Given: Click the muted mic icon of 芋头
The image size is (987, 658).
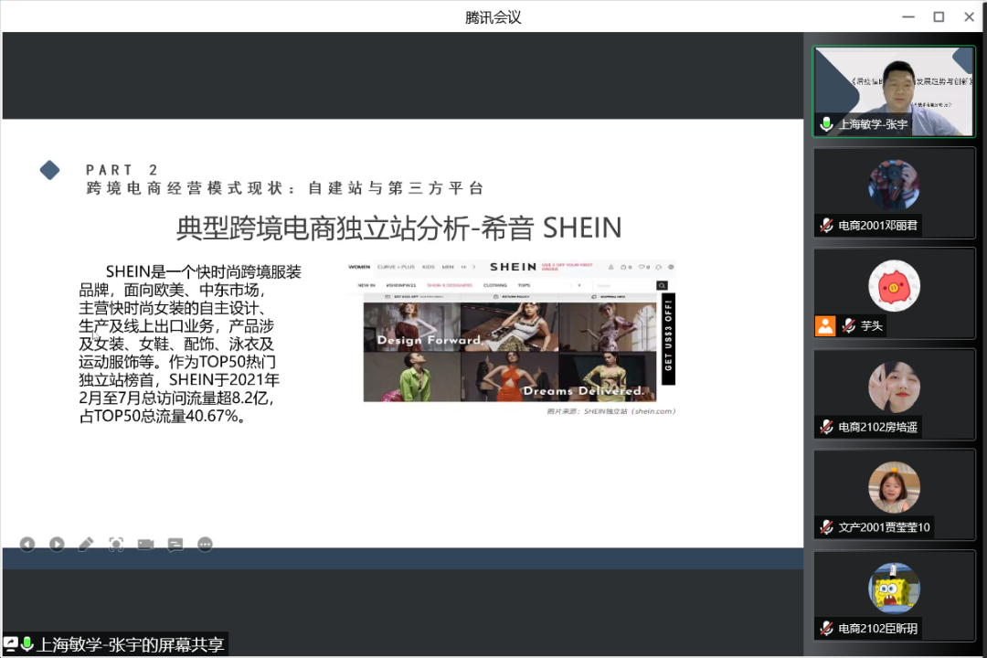Looking at the screenshot, I should coord(849,325).
